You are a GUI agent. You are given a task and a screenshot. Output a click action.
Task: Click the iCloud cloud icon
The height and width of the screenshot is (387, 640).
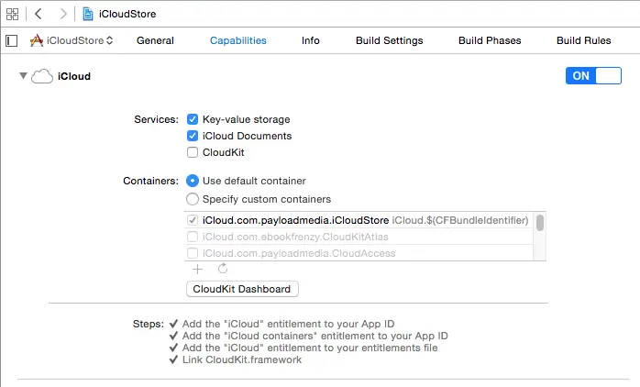(x=42, y=77)
